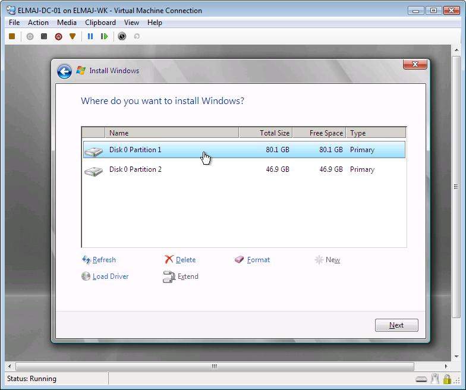Click the Total Size column header
The height and width of the screenshot is (390, 466).
click(x=266, y=133)
